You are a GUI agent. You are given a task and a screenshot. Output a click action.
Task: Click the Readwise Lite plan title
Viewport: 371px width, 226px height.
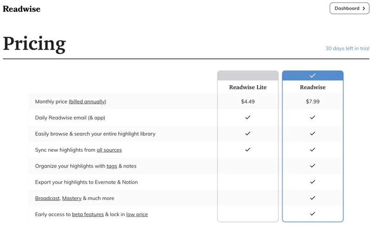(x=248, y=87)
